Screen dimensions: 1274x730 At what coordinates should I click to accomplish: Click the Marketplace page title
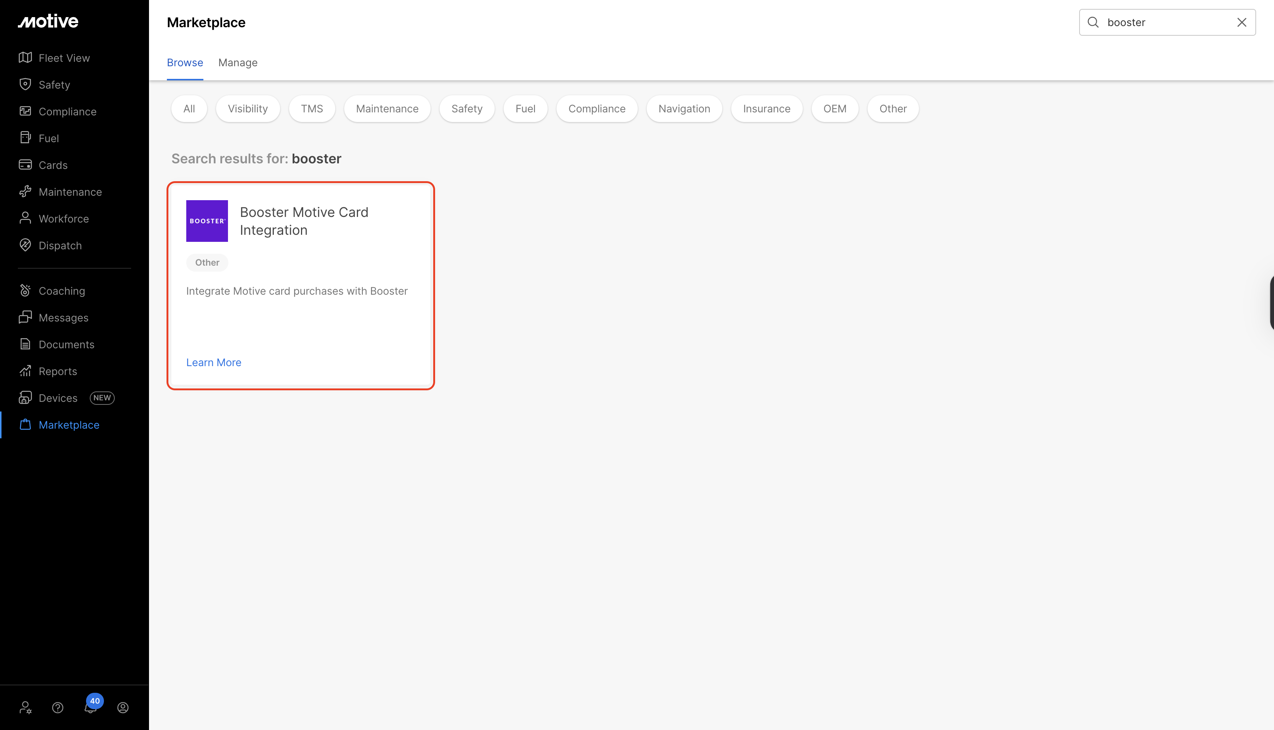[x=206, y=23]
